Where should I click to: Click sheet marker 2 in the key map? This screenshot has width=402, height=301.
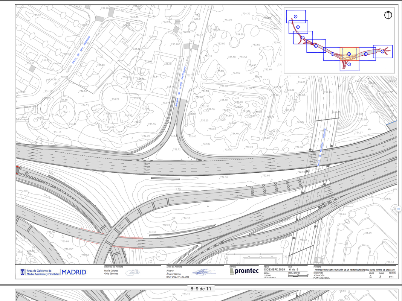(298, 27)
